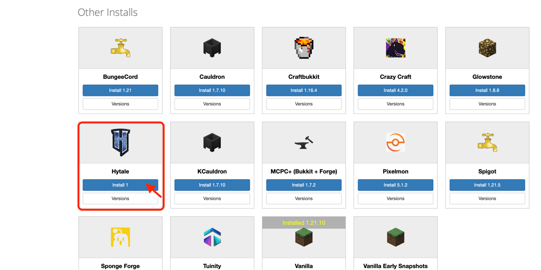Open BungeeCord's Versions menu

tap(120, 104)
